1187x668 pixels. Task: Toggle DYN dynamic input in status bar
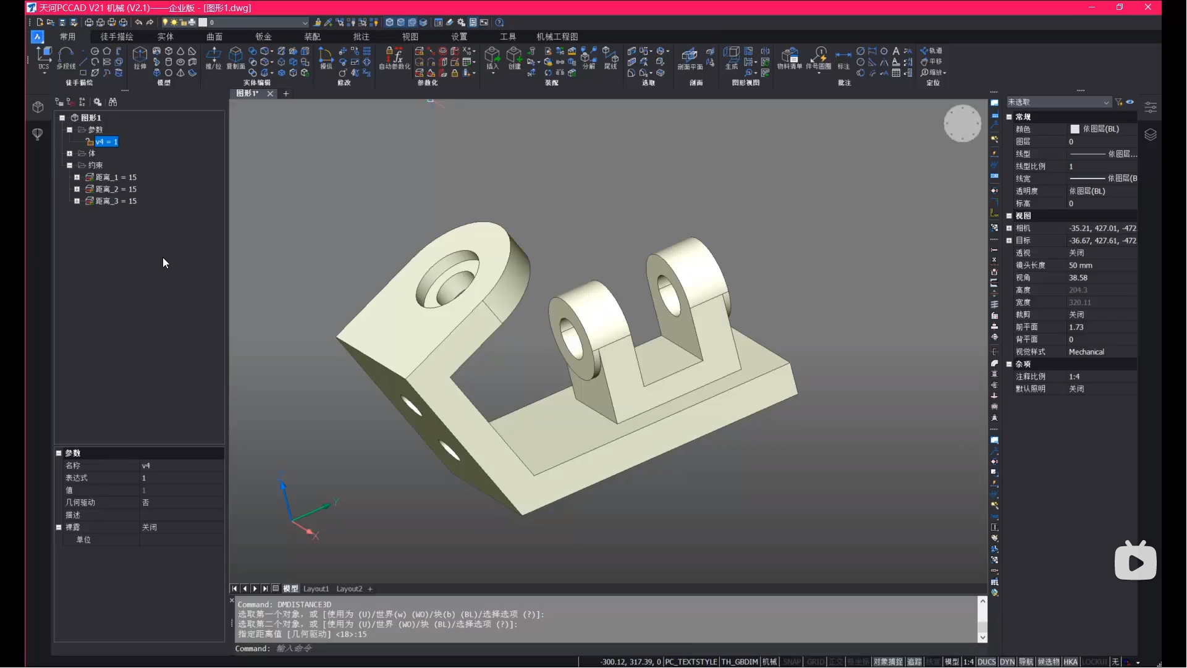pyautogui.click(x=1007, y=662)
